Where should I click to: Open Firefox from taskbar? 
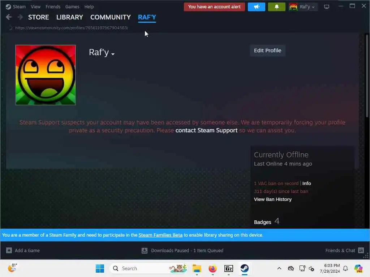pyautogui.click(x=212, y=268)
